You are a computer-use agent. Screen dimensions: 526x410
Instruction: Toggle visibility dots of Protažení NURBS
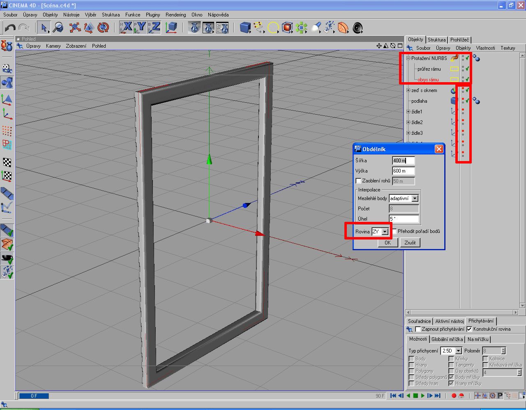click(x=463, y=58)
